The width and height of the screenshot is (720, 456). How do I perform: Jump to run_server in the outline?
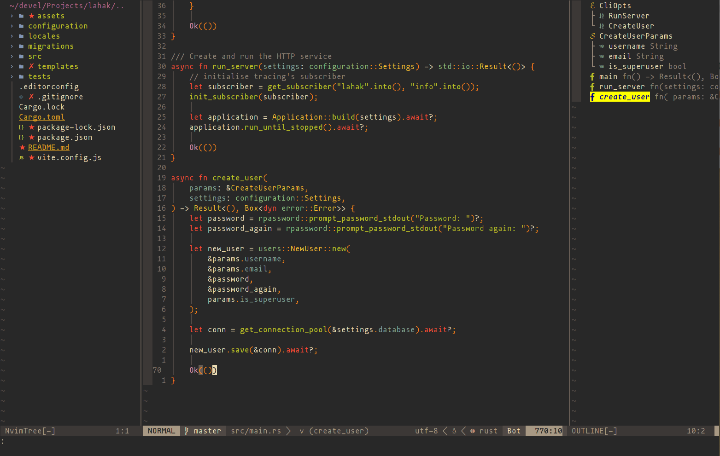pos(622,87)
